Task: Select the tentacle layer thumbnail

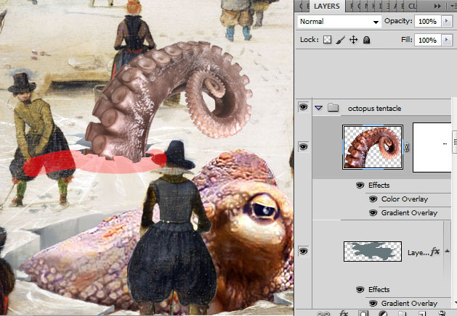Action: tap(373, 147)
